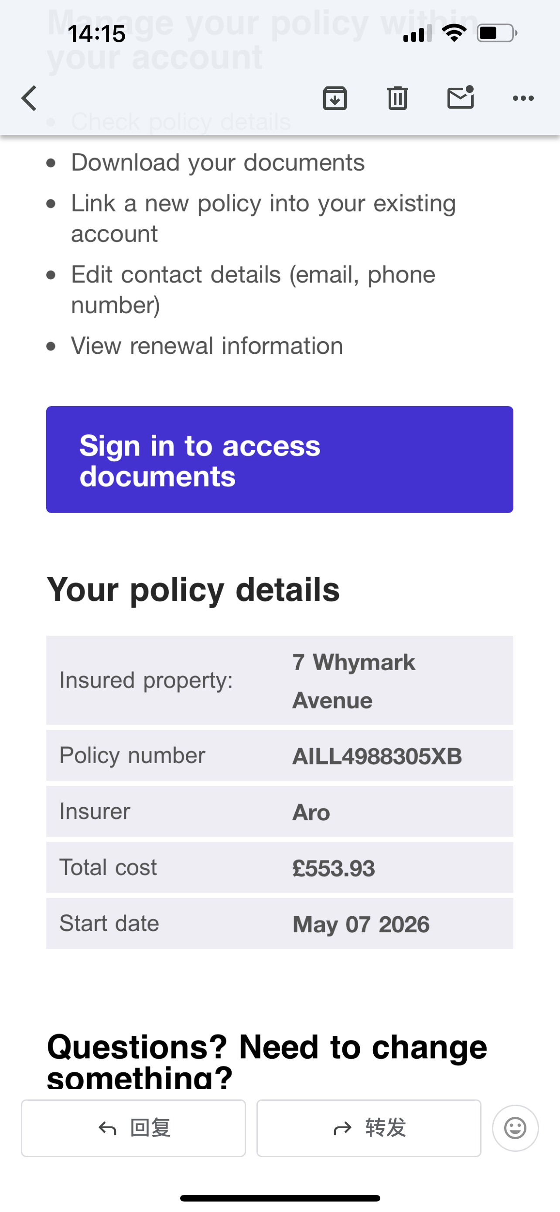The width and height of the screenshot is (560, 1212).
Task: Click Sign in to access documents
Action: [280, 460]
